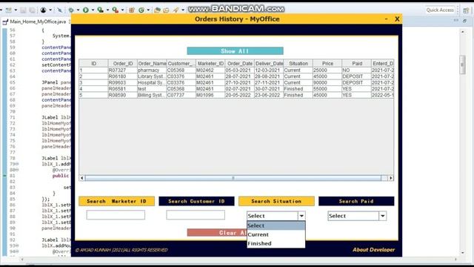Open the dropdown arrow beside the New icon
474x267 pixels.
[16, 10]
